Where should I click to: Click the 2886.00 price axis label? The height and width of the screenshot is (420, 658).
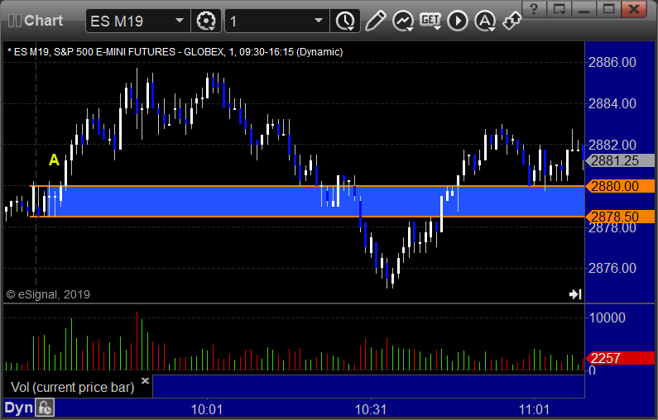612,63
